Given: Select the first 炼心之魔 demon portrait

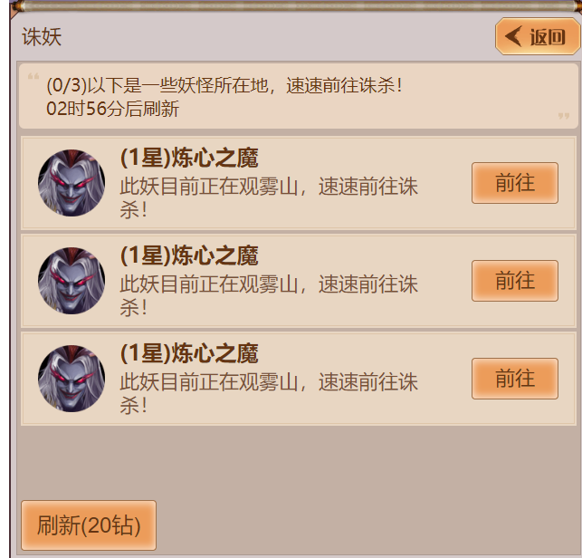Looking at the screenshot, I should (x=72, y=183).
